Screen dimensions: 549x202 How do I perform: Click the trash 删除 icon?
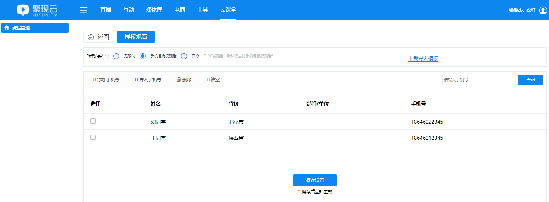(179, 80)
